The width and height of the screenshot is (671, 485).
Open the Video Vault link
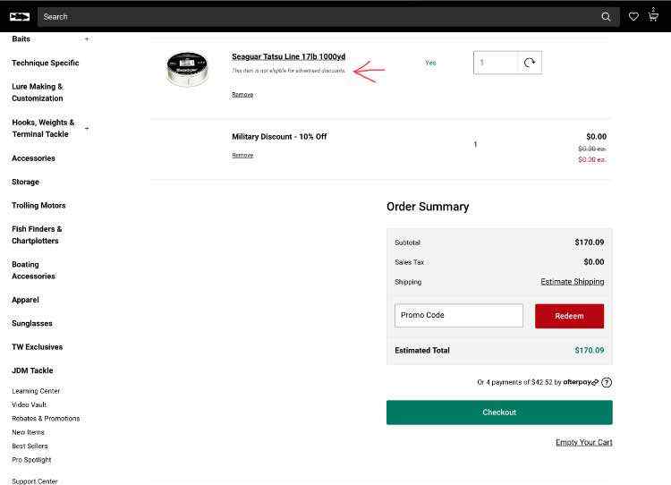pos(30,404)
